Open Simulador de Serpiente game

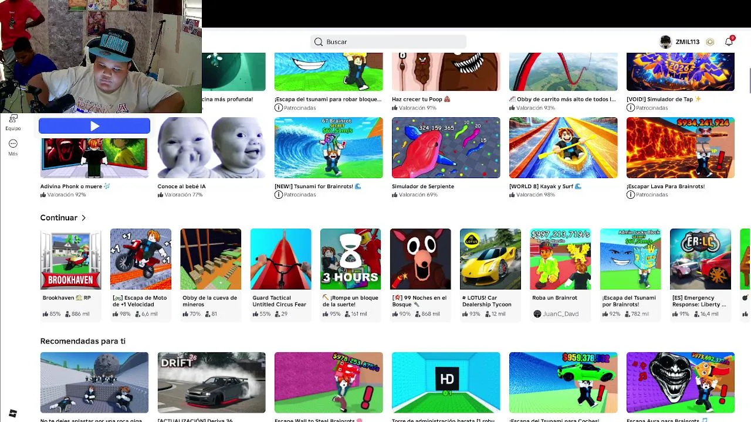tap(446, 148)
